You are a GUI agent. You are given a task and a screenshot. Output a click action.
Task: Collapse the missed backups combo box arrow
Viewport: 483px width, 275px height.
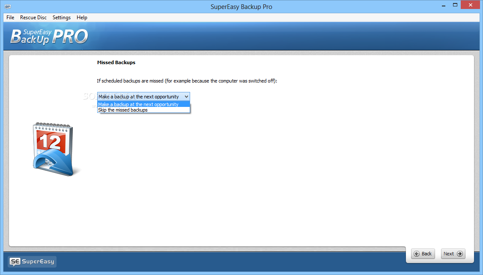pyautogui.click(x=186, y=97)
